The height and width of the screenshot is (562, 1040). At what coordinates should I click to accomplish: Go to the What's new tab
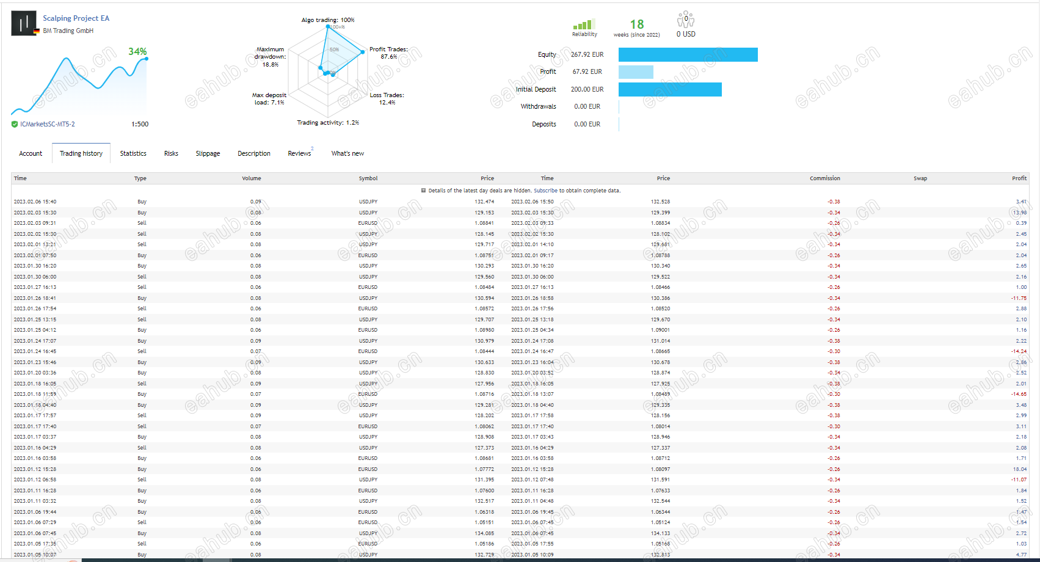tap(347, 153)
